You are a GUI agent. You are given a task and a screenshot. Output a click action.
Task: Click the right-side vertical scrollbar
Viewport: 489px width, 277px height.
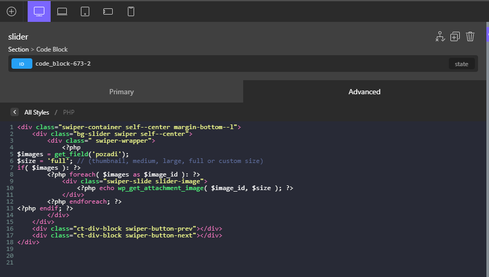click(487, 149)
